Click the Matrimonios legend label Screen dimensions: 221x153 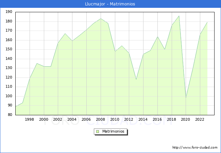coord(113,131)
